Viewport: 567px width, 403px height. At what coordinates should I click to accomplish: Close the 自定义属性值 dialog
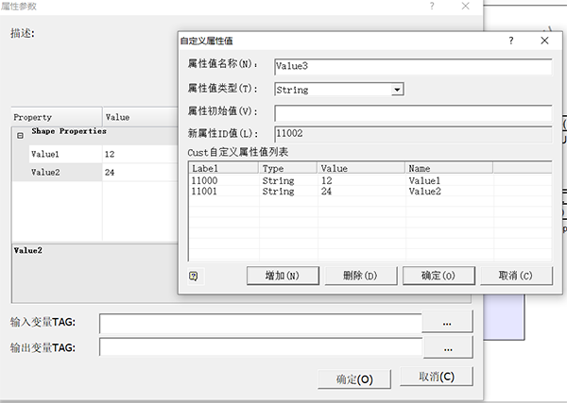click(x=544, y=42)
